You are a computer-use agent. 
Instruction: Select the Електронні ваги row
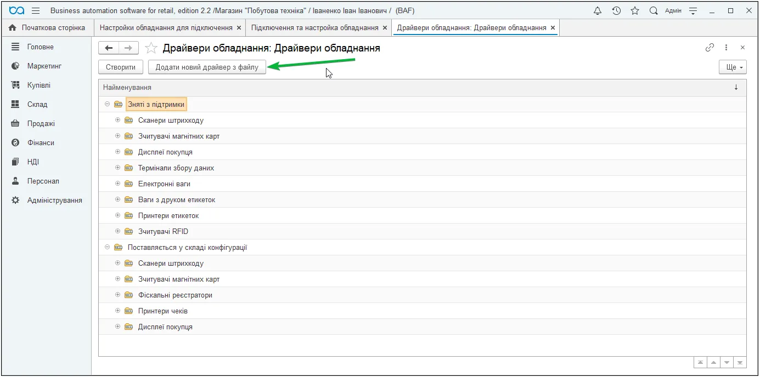pyautogui.click(x=423, y=184)
